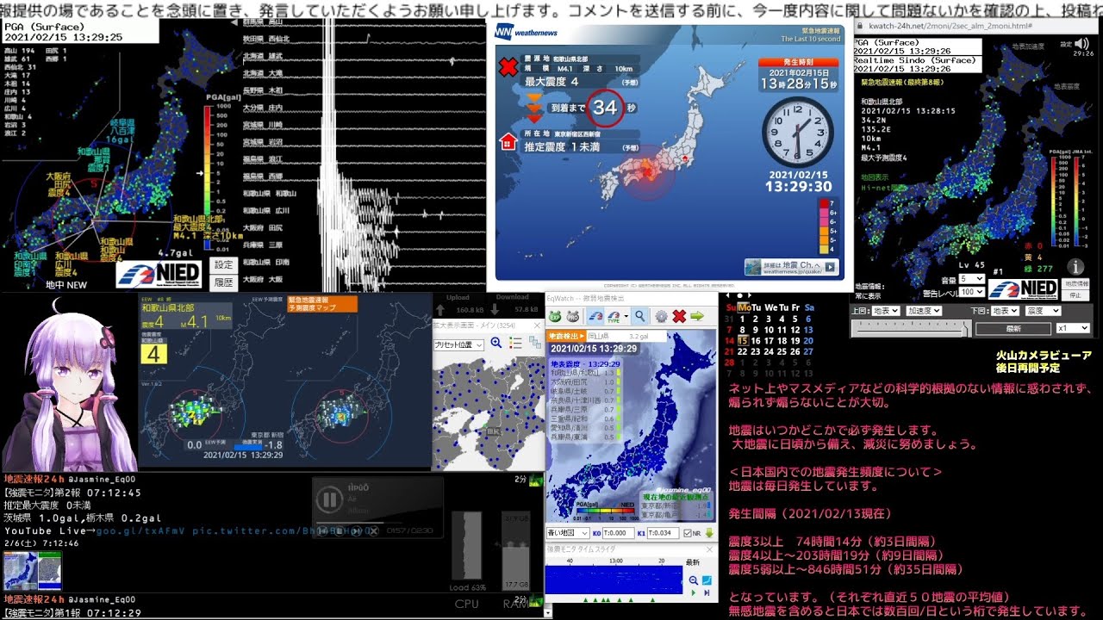Stop detection via the red X icon

pyautogui.click(x=680, y=316)
